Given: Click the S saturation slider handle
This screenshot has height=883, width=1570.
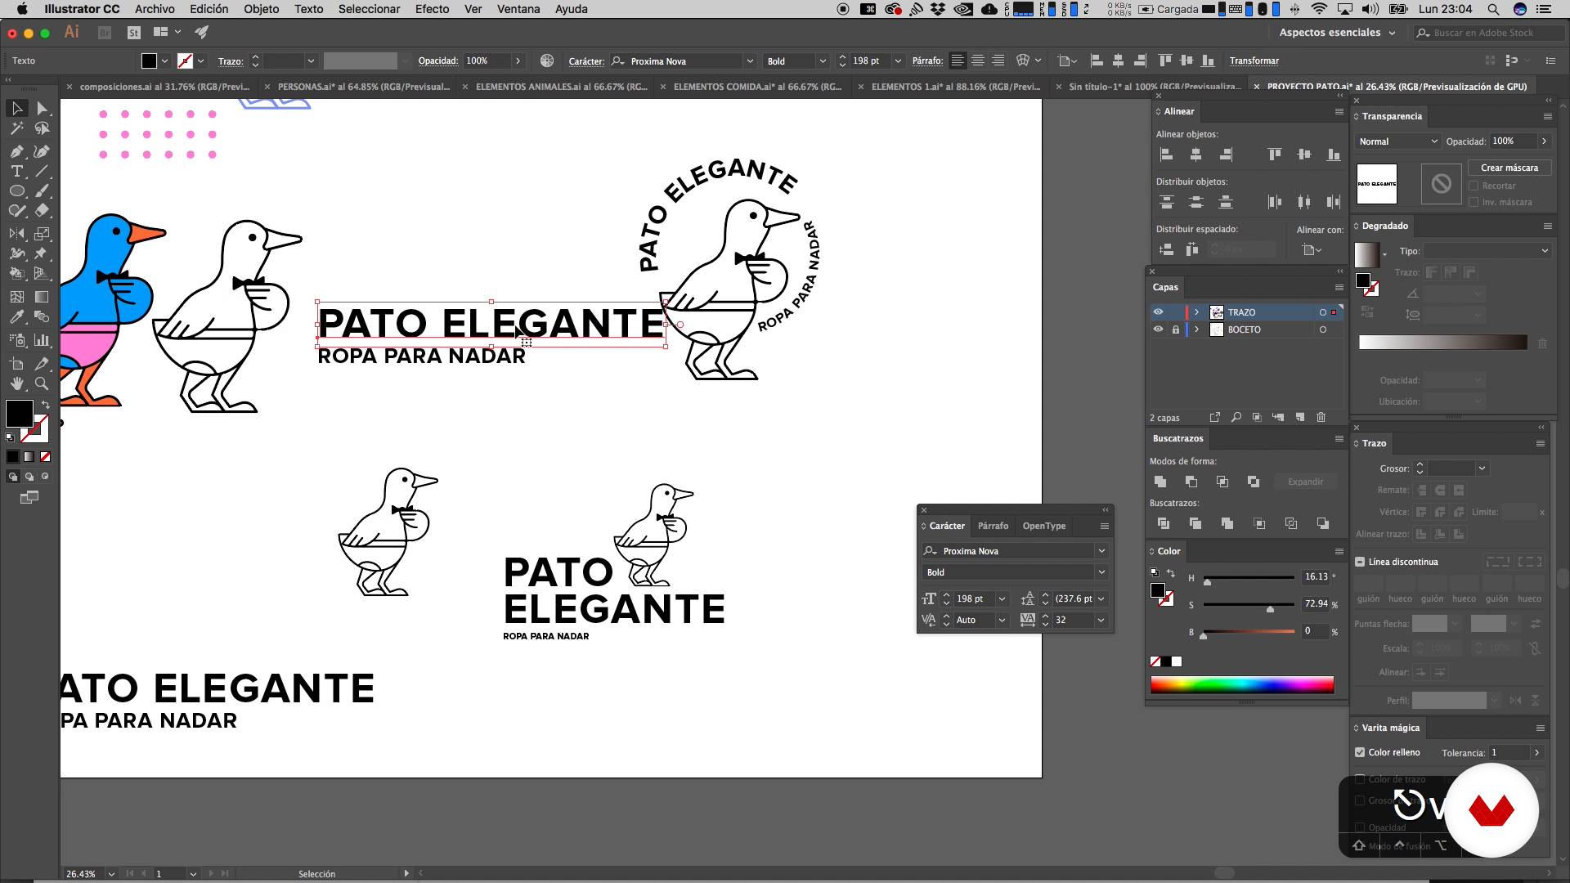Looking at the screenshot, I should click(x=1270, y=609).
